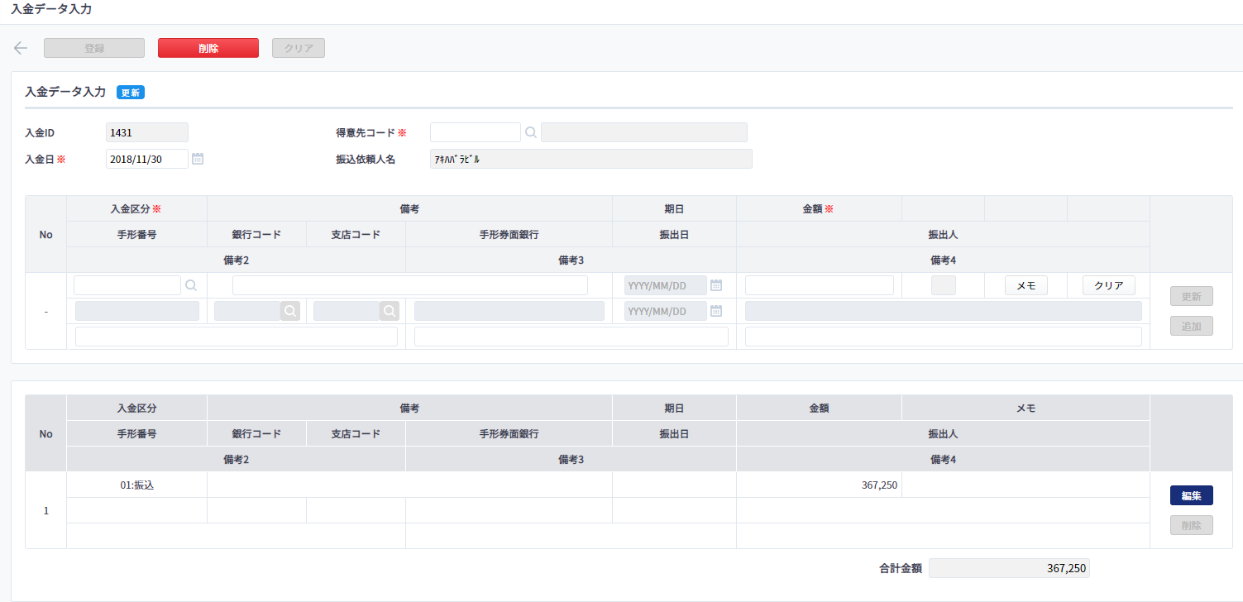The image size is (1243, 602).
Task: Focus the 得意先コード input field
Action: [x=476, y=132]
